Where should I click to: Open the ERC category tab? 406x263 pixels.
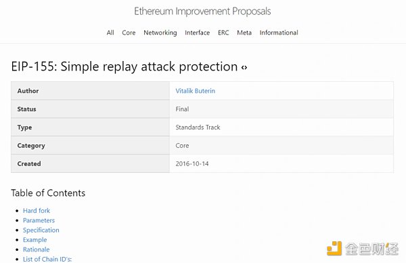[223, 33]
